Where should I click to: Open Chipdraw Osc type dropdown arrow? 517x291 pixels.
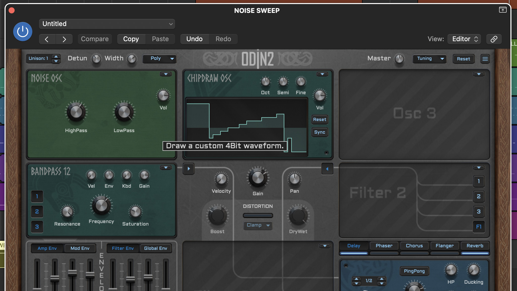click(322, 74)
